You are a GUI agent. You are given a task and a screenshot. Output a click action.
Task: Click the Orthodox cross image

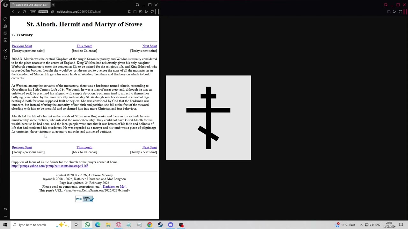point(208,118)
